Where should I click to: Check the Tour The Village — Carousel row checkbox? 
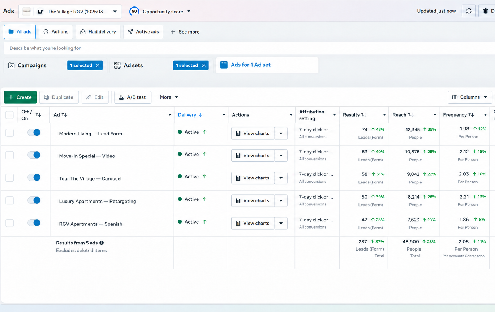[x=9, y=178]
